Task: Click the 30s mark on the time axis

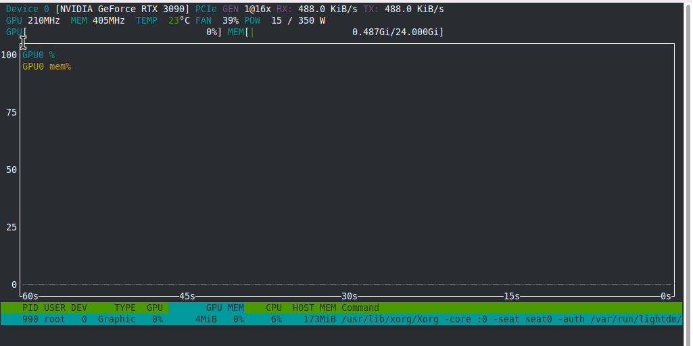Action: click(349, 296)
